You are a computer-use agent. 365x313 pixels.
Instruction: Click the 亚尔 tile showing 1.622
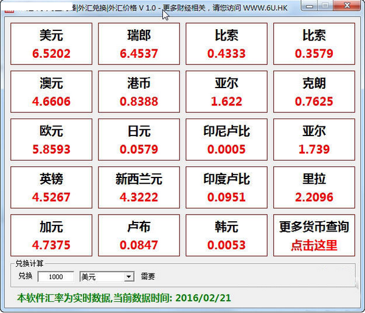[226, 92]
